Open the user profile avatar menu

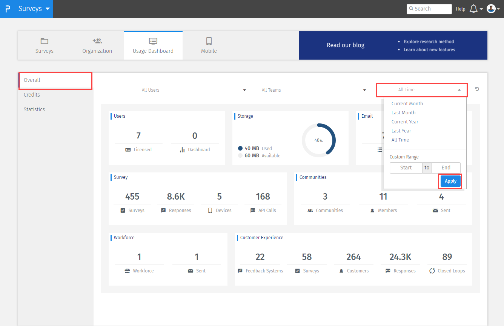pos(491,9)
